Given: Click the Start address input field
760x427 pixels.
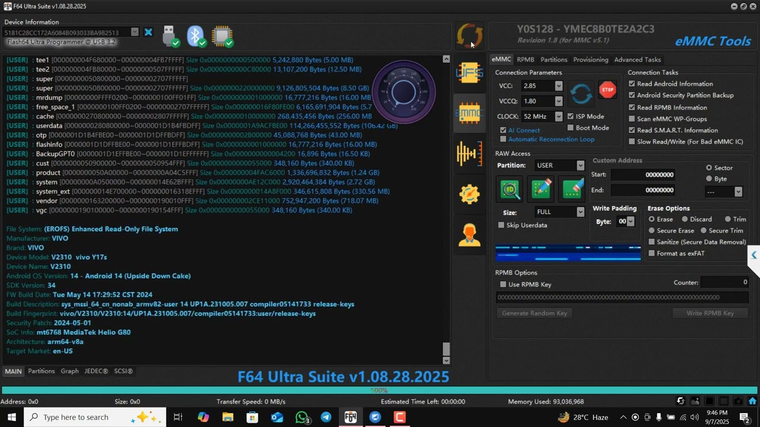Looking at the screenshot, I should pyautogui.click(x=643, y=174).
